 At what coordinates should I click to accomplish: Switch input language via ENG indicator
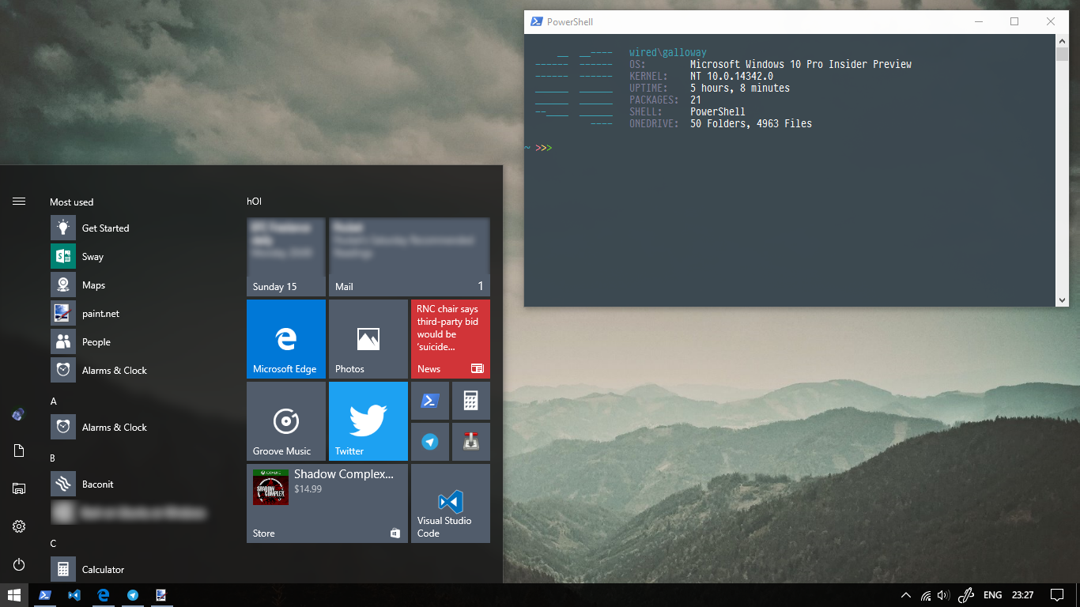coord(992,595)
